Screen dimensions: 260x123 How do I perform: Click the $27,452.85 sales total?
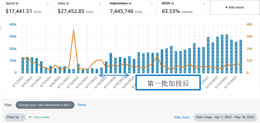point(71,11)
